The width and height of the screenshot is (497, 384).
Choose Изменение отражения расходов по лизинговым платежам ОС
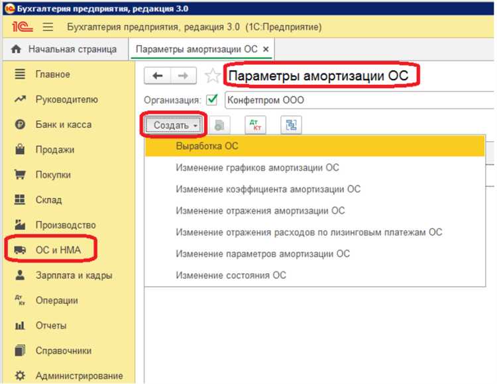coord(315,232)
